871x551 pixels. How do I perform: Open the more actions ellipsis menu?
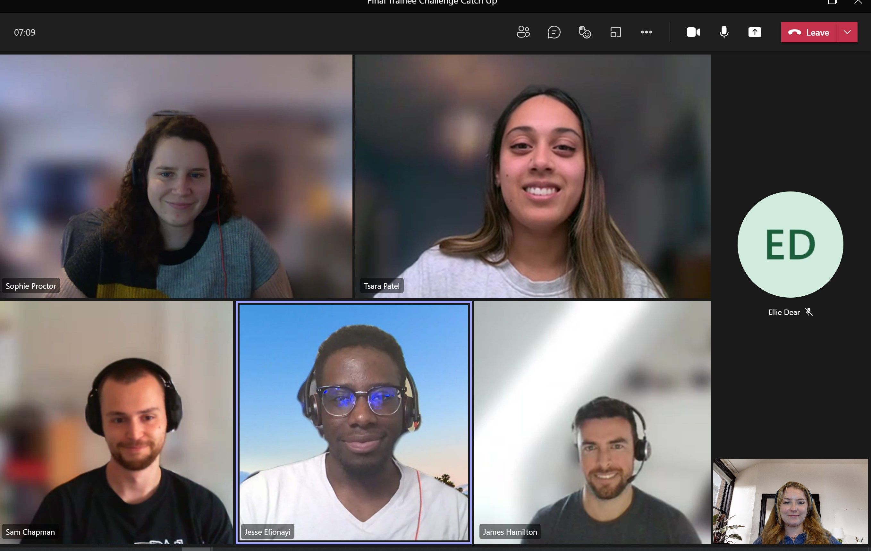(646, 32)
